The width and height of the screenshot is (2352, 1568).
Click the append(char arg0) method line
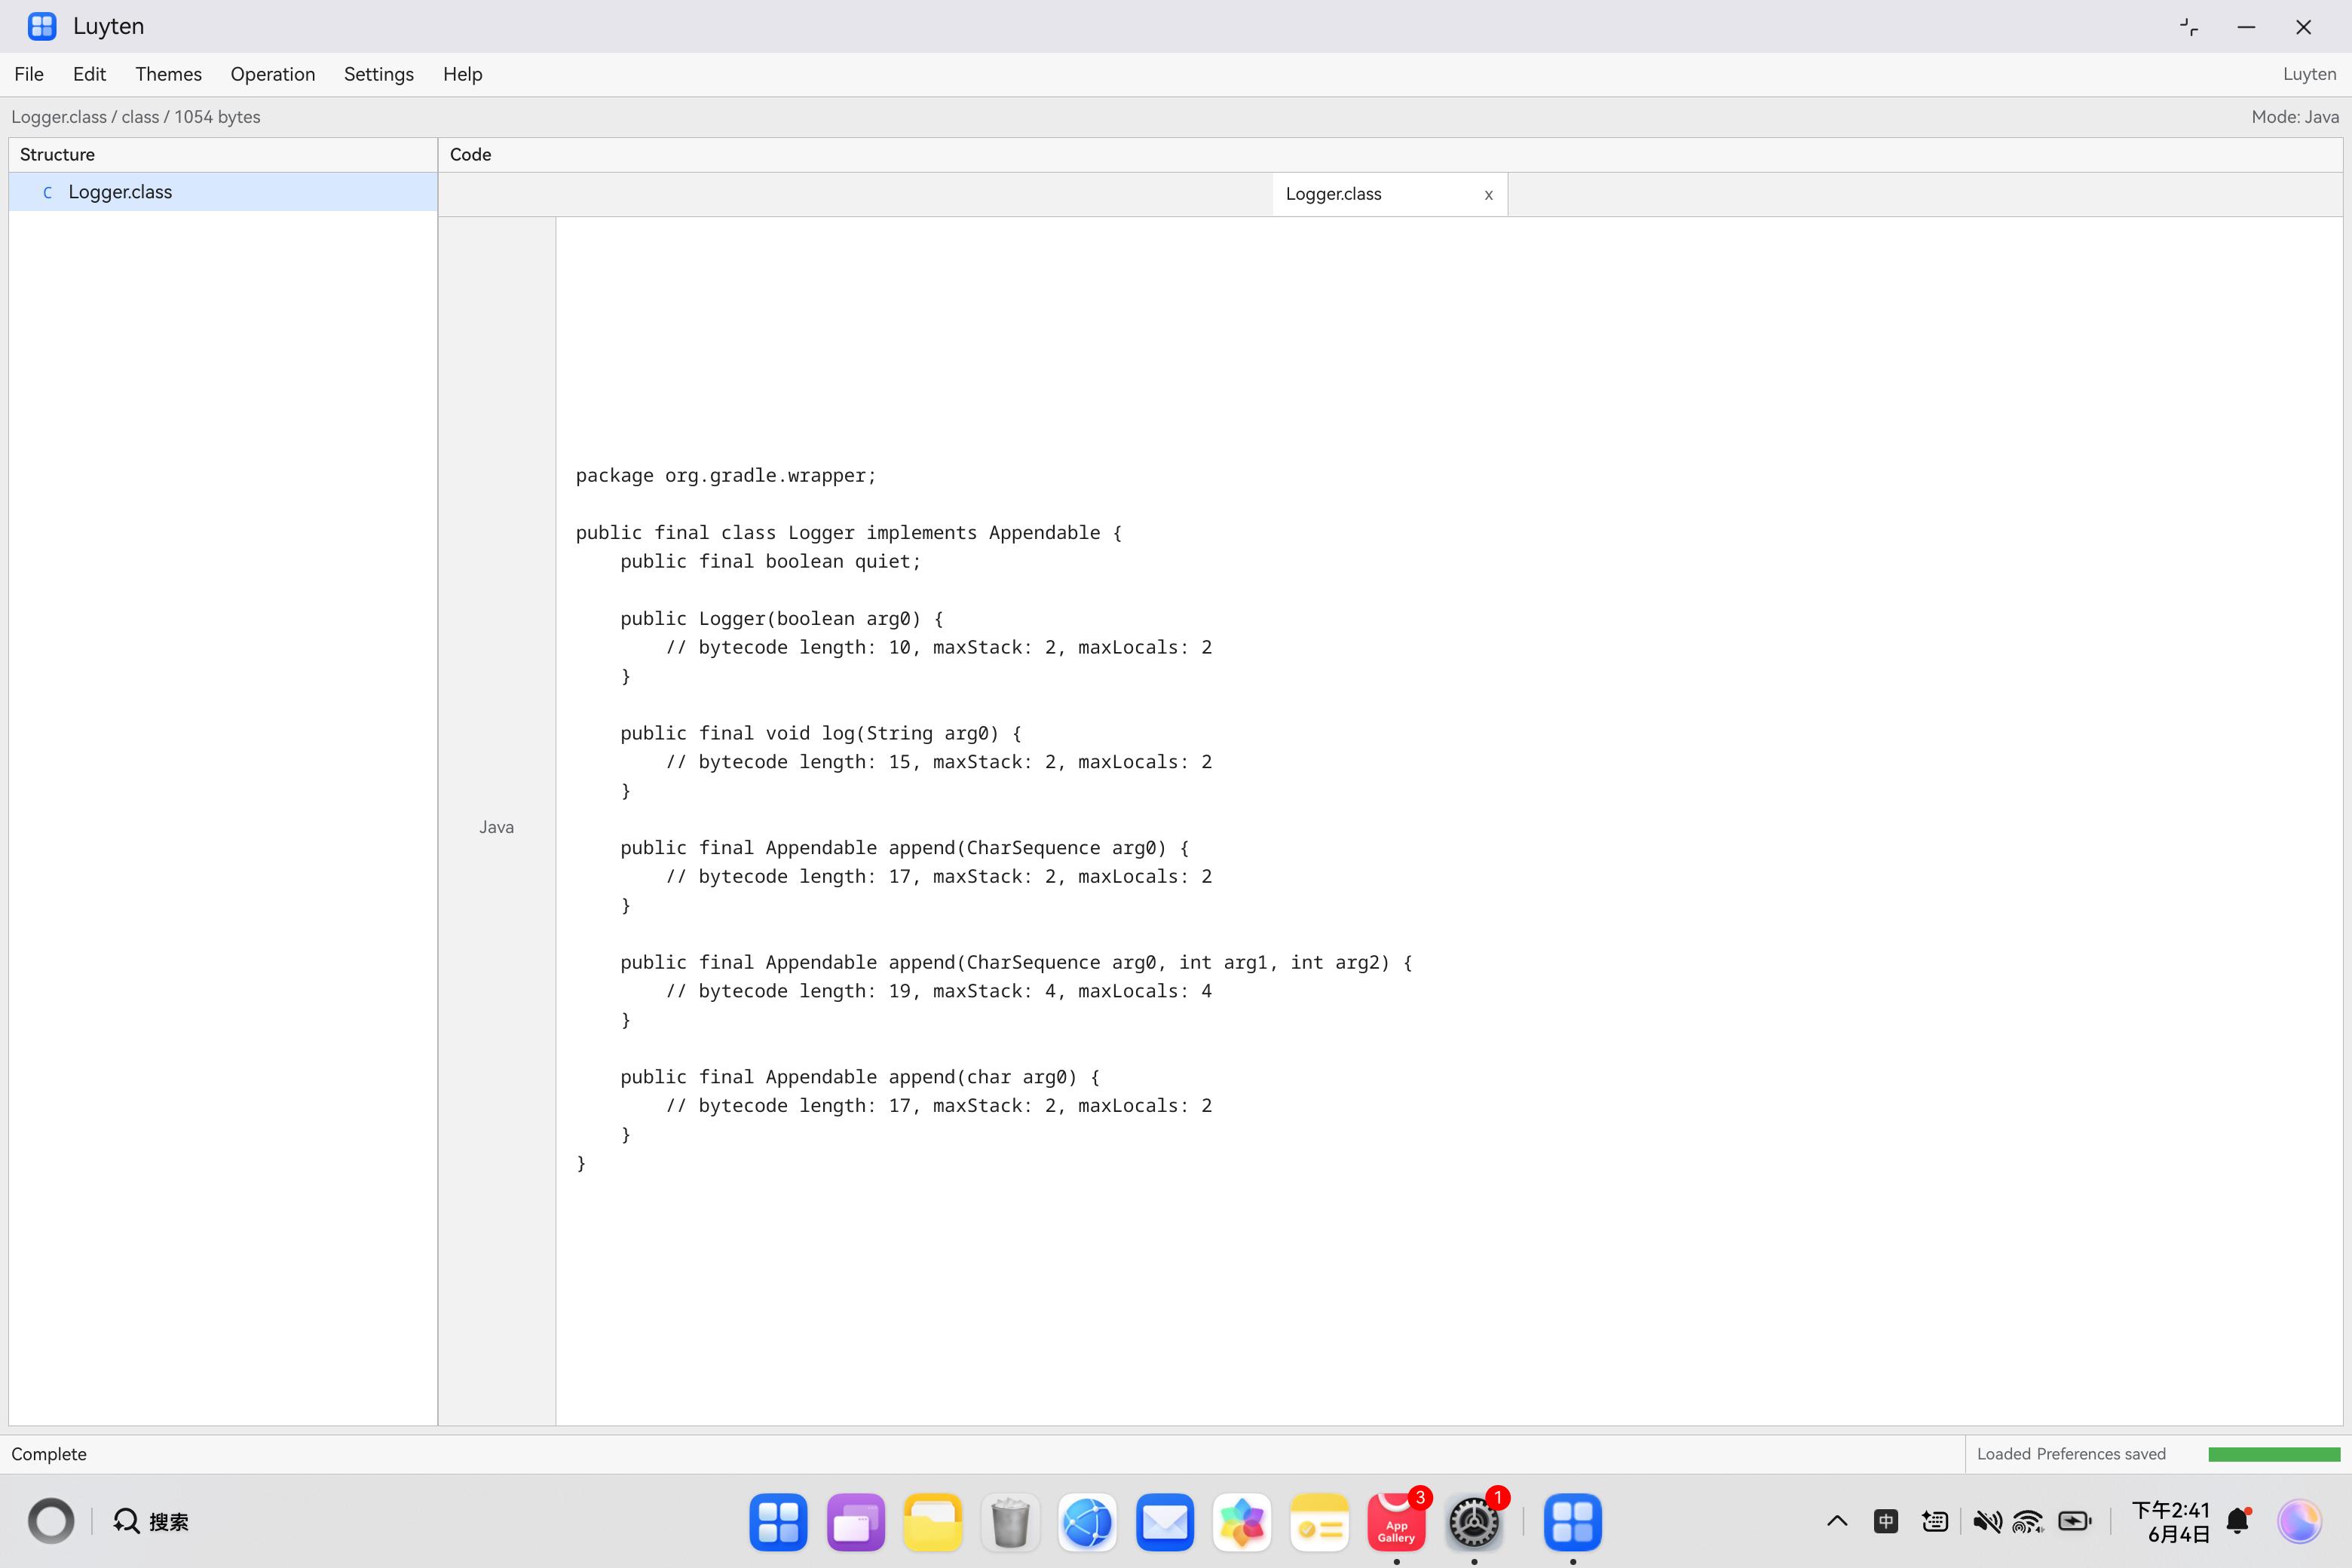pos(860,1077)
